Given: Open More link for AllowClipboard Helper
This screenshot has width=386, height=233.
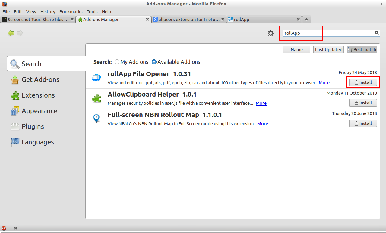Looking at the screenshot, I should point(261,103).
